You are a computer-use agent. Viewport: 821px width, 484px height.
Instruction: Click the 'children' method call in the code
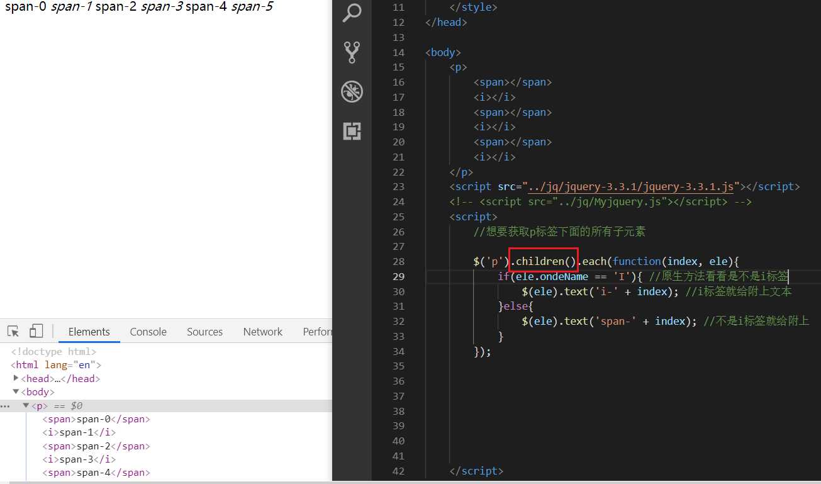point(540,261)
